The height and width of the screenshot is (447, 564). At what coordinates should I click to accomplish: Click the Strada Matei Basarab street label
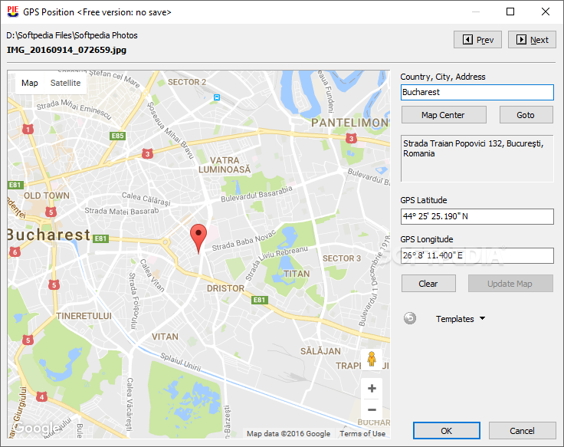click(122, 211)
